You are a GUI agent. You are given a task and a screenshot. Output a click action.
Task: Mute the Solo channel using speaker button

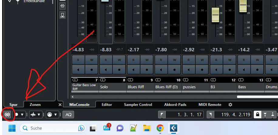[x=106, y=70]
